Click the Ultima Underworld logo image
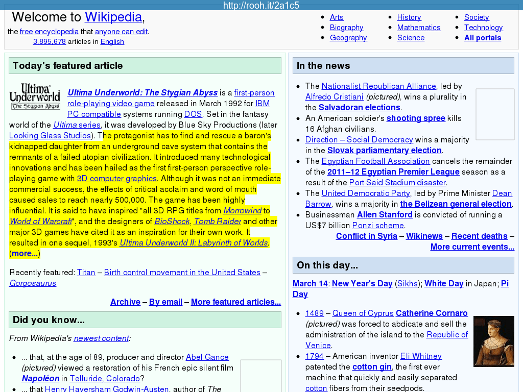The width and height of the screenshot is (523, 392). [x=35, y=96]
